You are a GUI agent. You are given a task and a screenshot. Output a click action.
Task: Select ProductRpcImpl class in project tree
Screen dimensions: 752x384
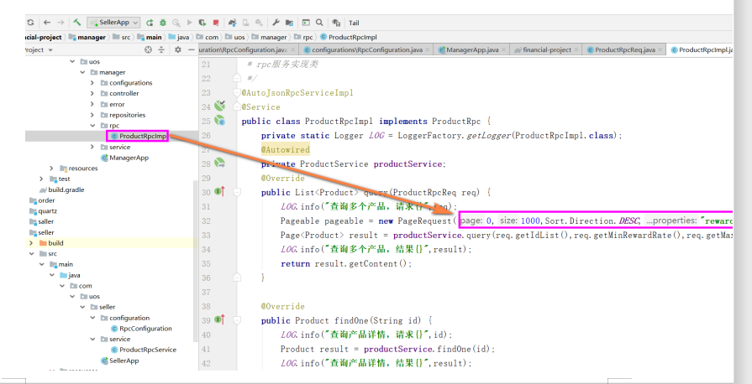(x=138, y=137)
